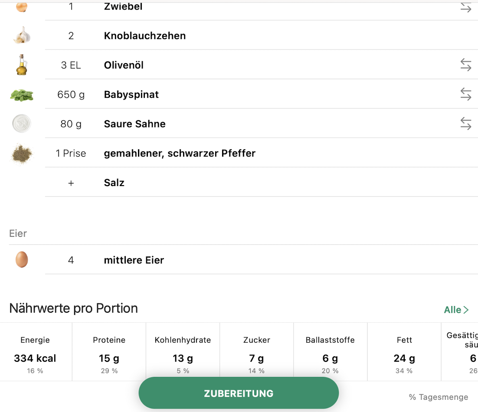Click the olive oil bottle image
This screenshot has width=478, height=412.
[22, 65]
